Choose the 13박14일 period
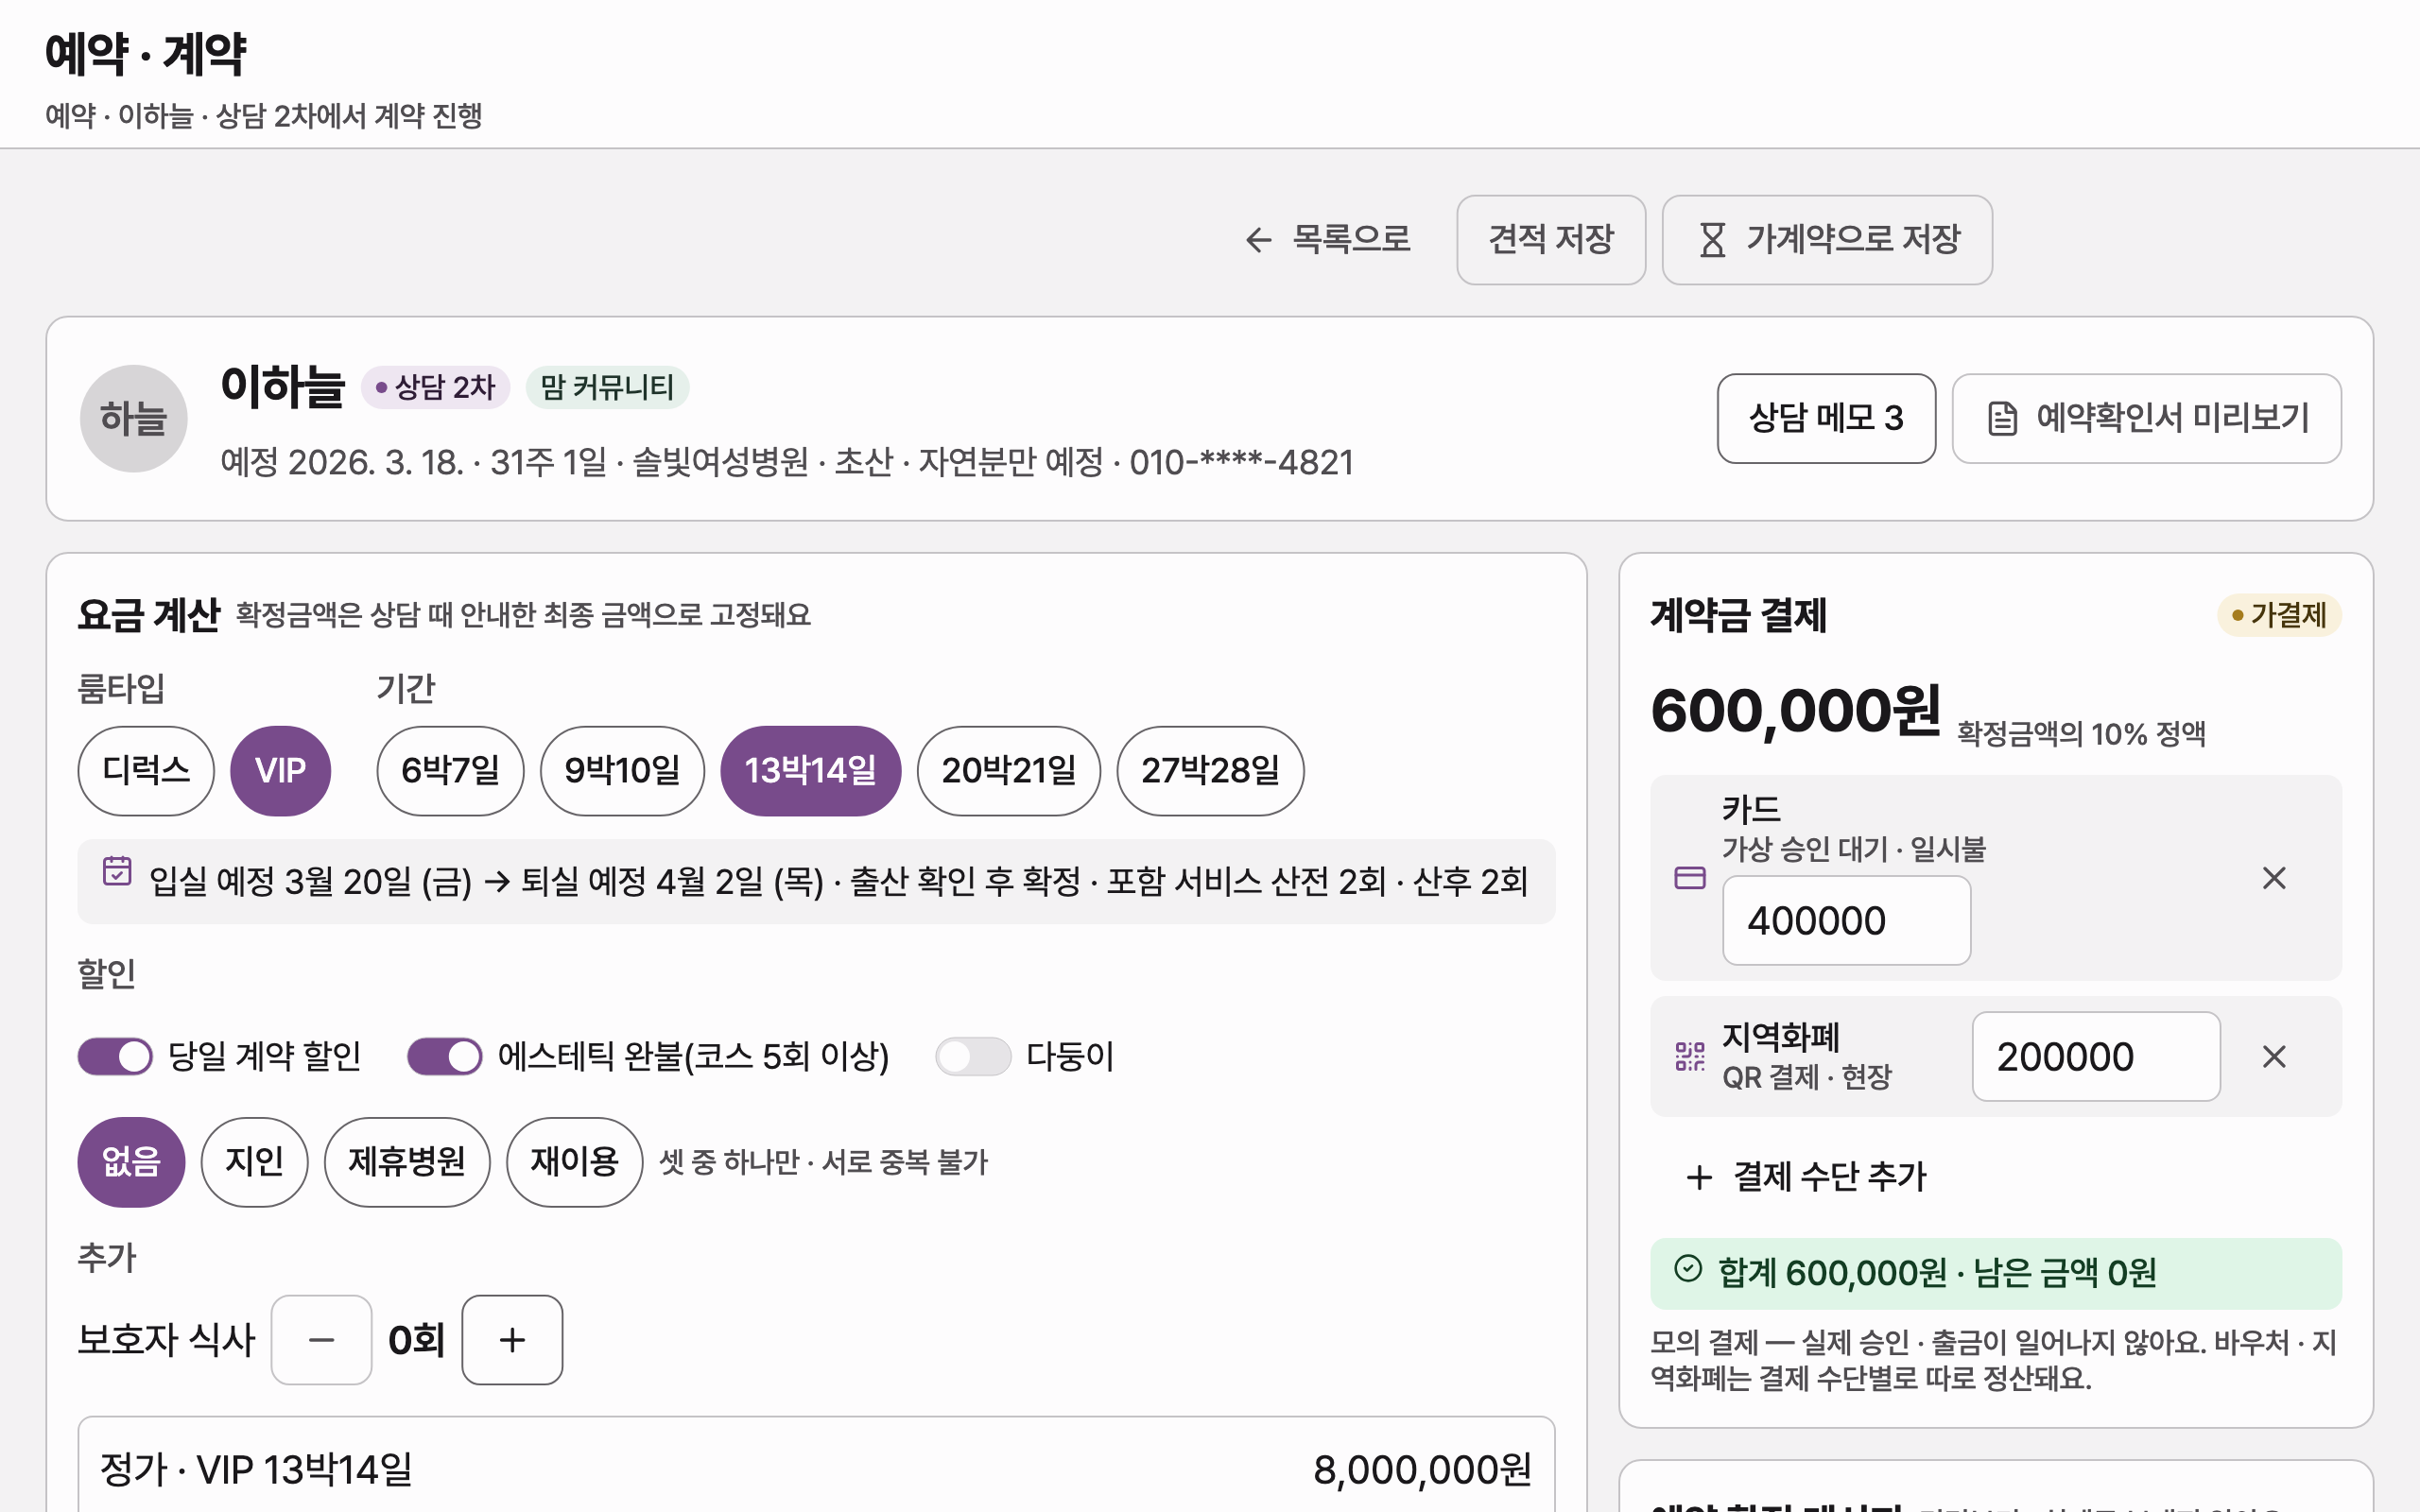 tap(811, 771)
